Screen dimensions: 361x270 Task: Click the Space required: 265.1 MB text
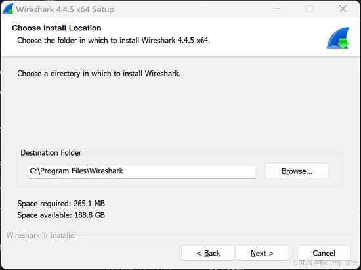pyautogui.click(x=61, y=204)
